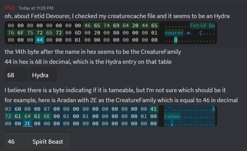Click the highlighted 'D' character in ASCII column
The height and width of the screenshot is (151, 247).
click(x=175, y=40)
